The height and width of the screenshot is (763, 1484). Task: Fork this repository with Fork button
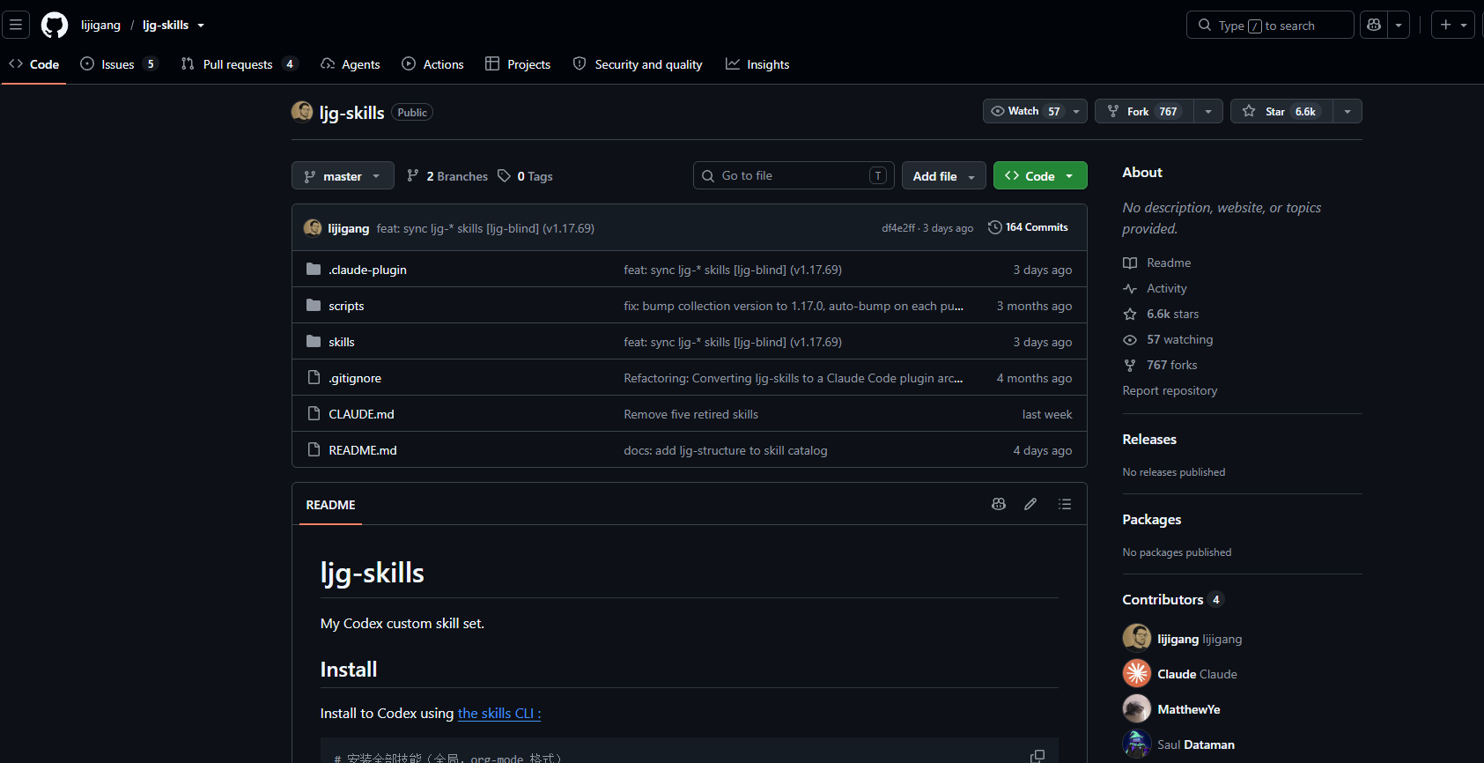click(x=1144, y=111)
